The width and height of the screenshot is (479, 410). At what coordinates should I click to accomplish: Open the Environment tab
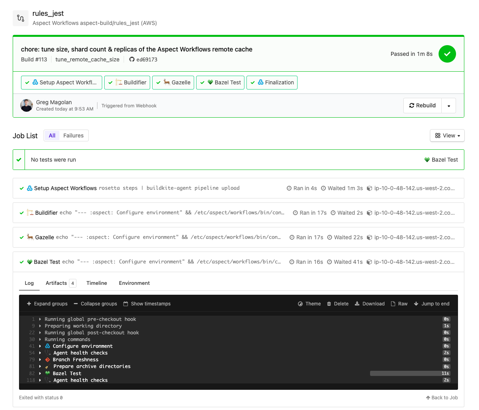coord(134,283)
